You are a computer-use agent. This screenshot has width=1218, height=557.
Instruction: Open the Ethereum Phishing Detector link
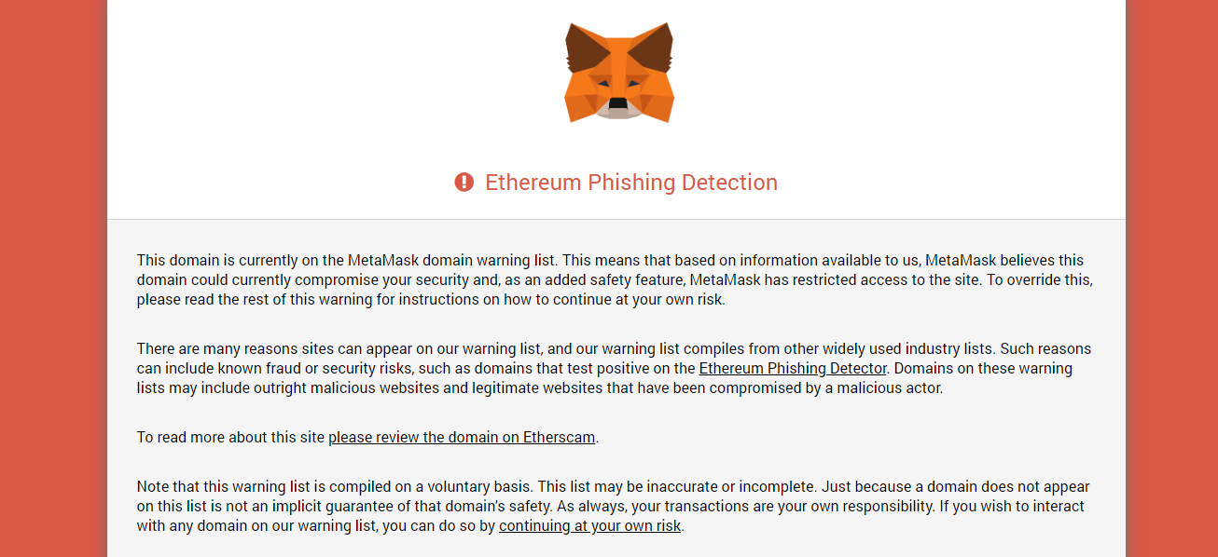[793, 369]
